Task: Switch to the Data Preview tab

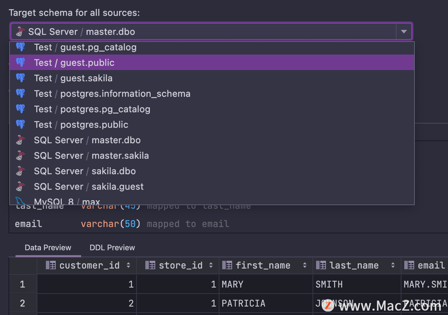Action: click(48, 247)
